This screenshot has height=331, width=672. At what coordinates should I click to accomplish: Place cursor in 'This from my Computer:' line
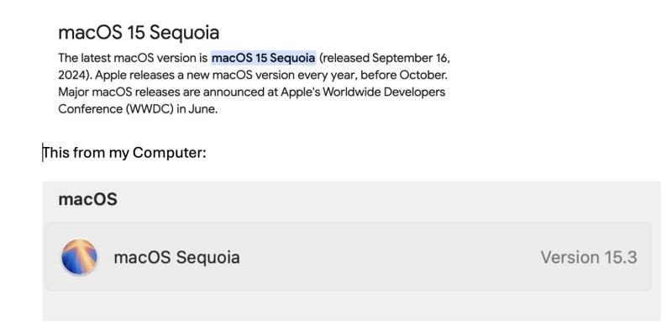[124, 153]
